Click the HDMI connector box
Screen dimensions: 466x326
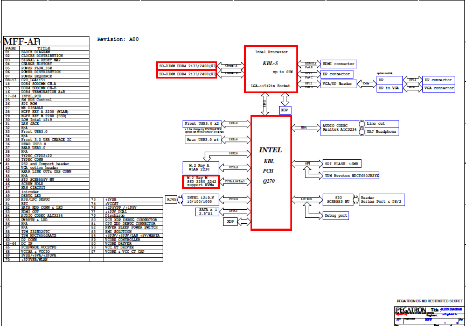click(x=338, y=64)
